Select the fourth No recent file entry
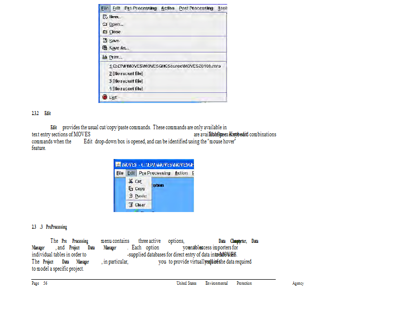404x312 pixels. pyautogui.click(x=126, y=88)
